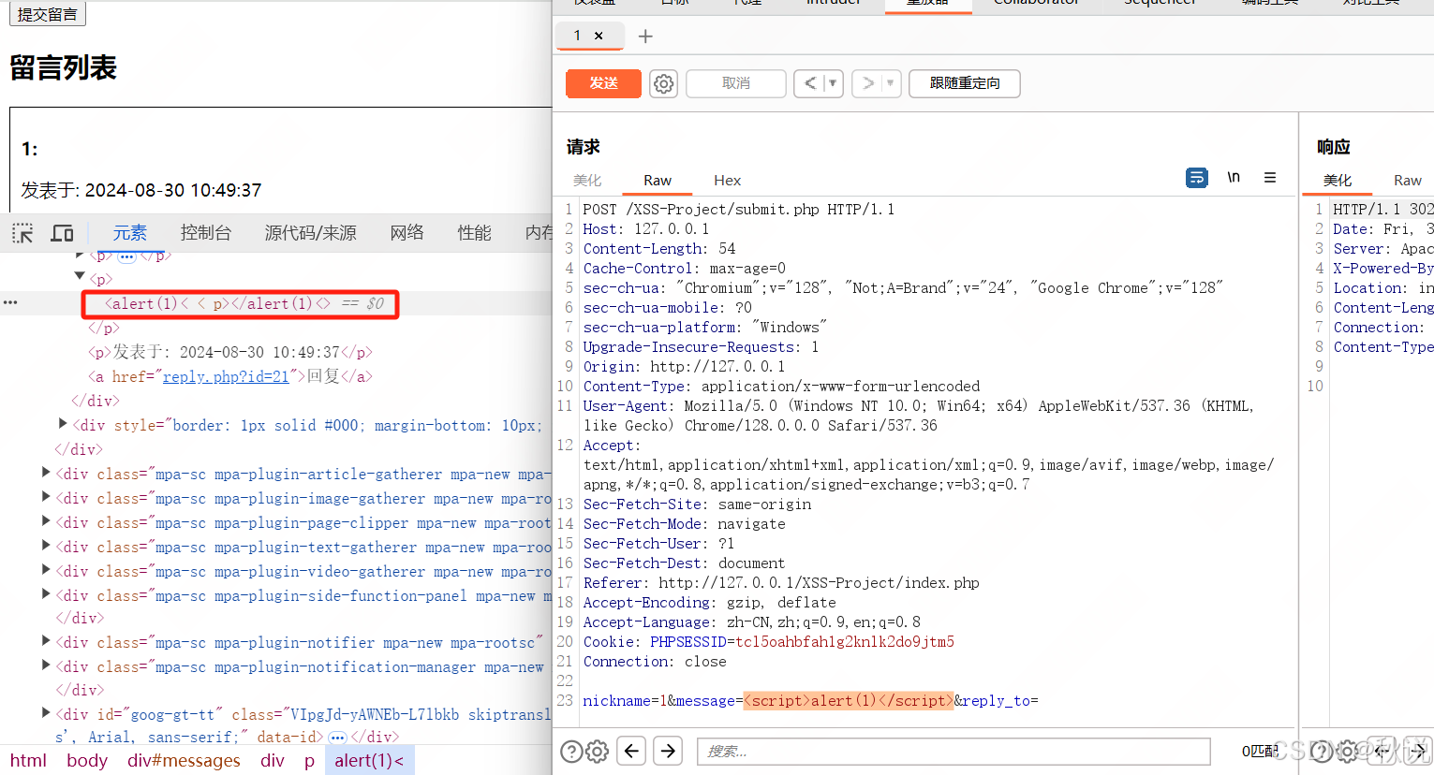
Task: Switch request view to 美化 tab
Action: point(587,181)
